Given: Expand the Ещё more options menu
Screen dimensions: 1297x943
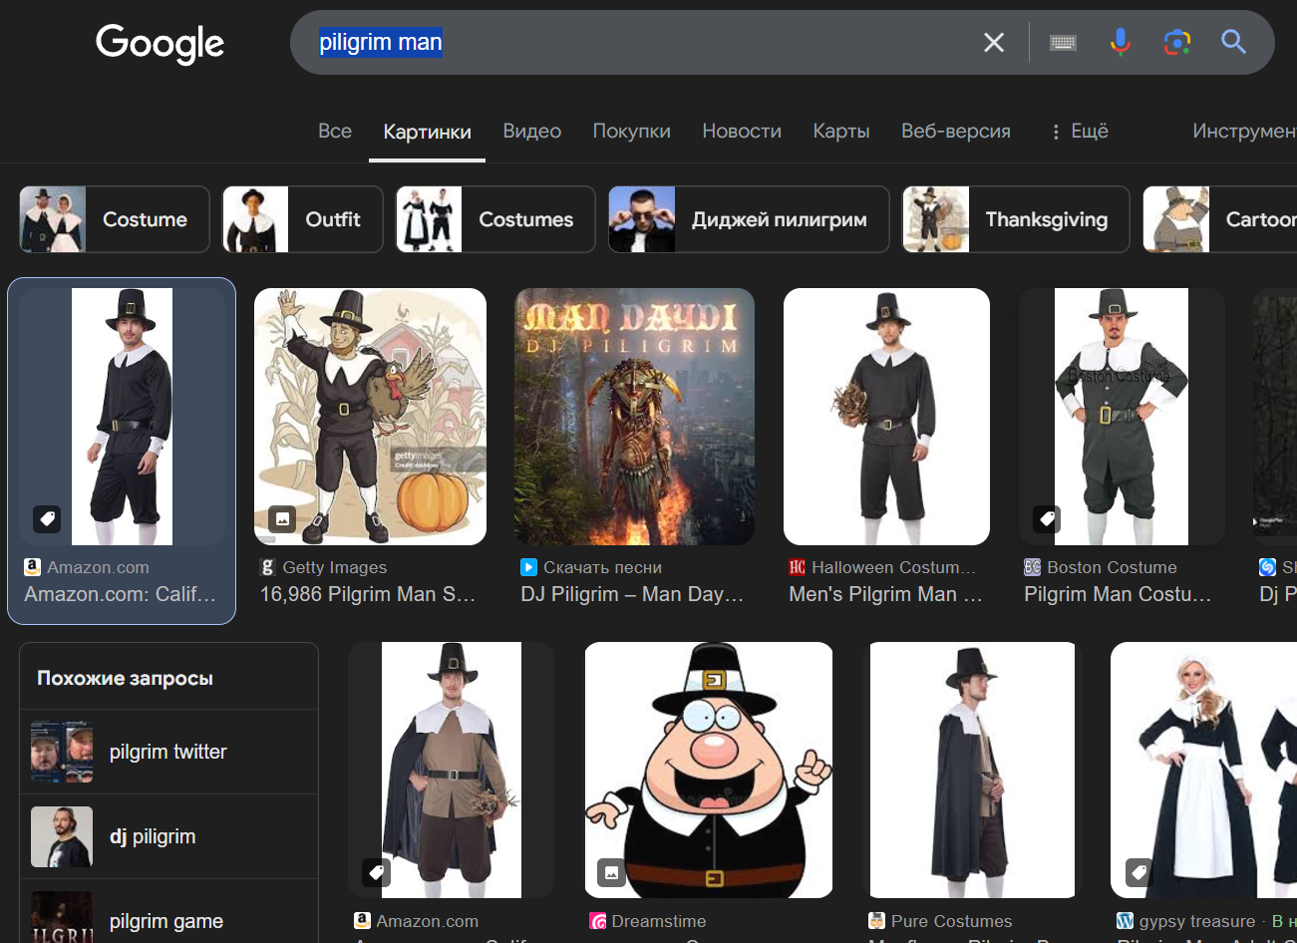Looking at the screenshot, I should point(1079,131).
